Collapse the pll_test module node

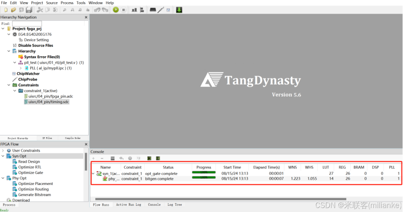[x=15, y=62]
